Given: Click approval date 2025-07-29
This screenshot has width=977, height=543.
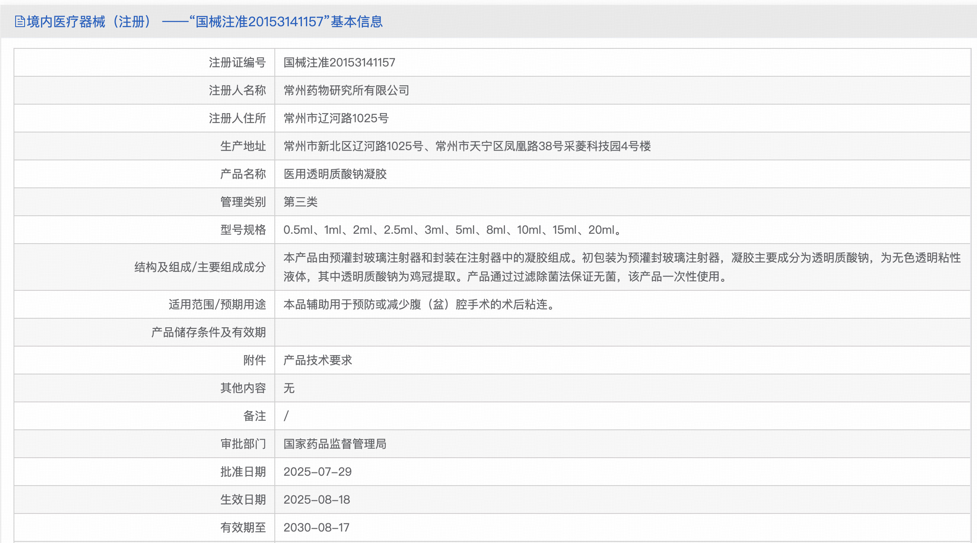Looking at the screenshot, I should [x=317, y=472].
